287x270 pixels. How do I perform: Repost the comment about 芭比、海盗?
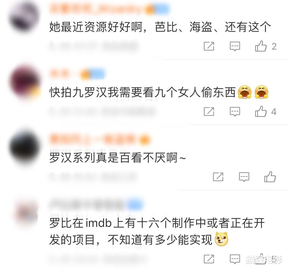pyautogui.click(x=209, y=46)
